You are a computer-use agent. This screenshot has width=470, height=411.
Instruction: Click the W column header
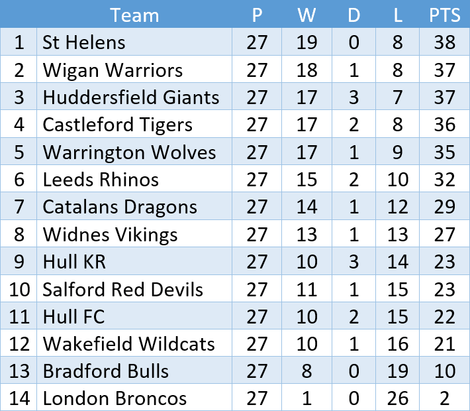(x=306, y=15)
